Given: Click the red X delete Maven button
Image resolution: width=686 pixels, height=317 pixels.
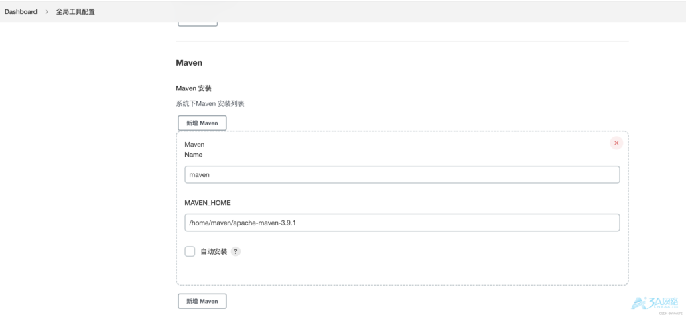Looking at the screenshot, I should pyautogui.click(x=616, y=143).
